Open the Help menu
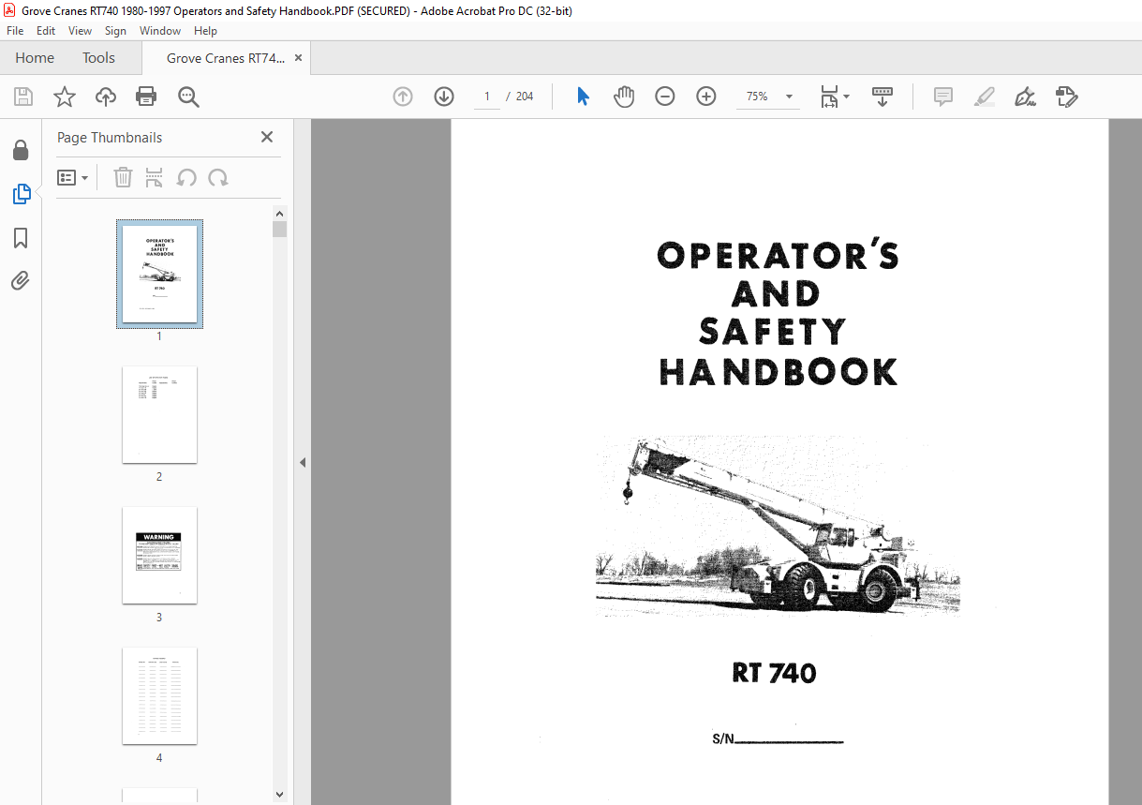Image resolution: width=1142 pixels, height=805 pixels. 205,31
